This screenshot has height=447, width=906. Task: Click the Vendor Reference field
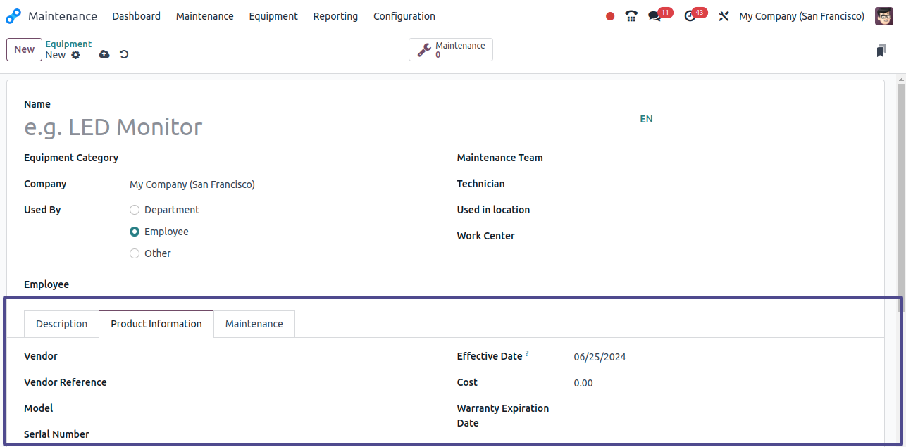[283, 383]
